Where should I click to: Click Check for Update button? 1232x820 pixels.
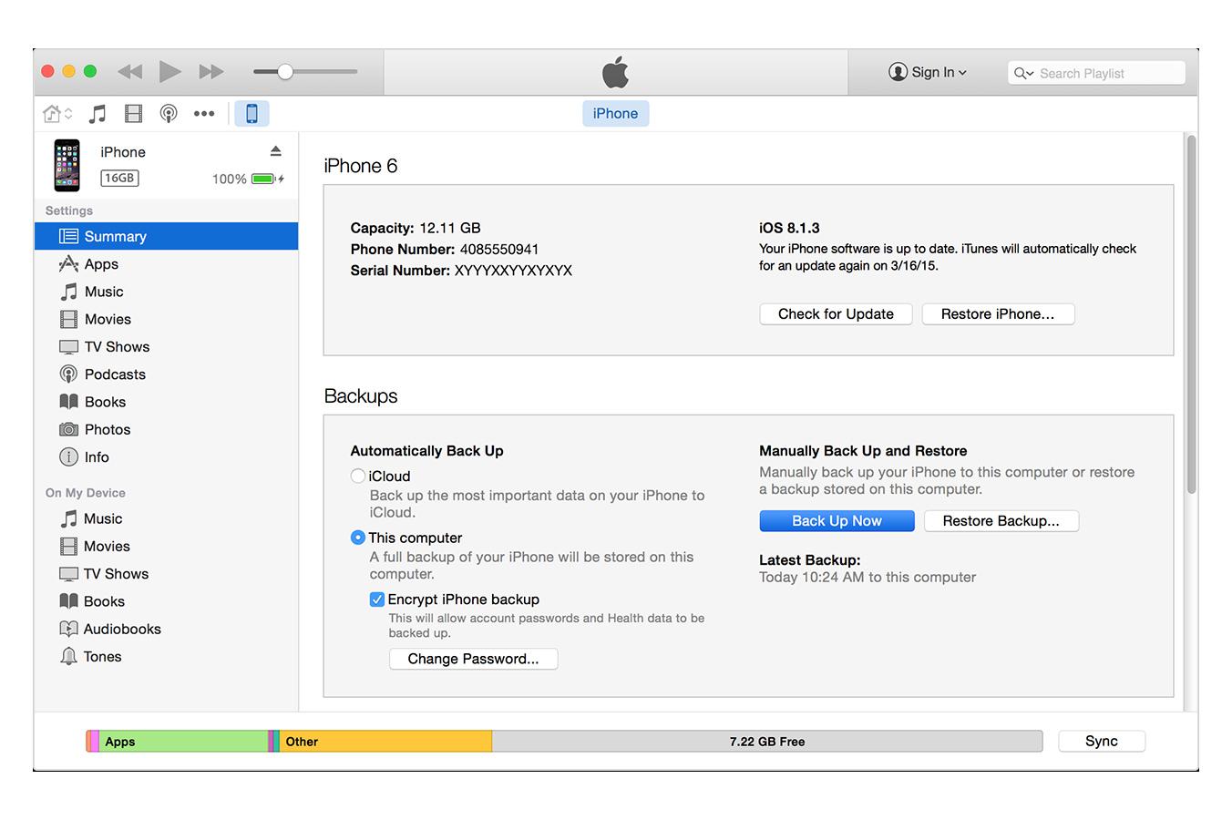pyautogui.click(x=836, y=314)
